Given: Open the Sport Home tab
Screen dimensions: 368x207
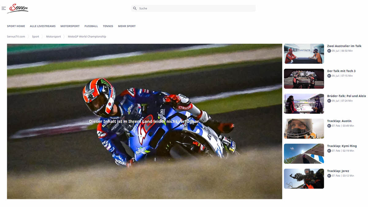Looking at the screenshot, I should click(16, 26).
